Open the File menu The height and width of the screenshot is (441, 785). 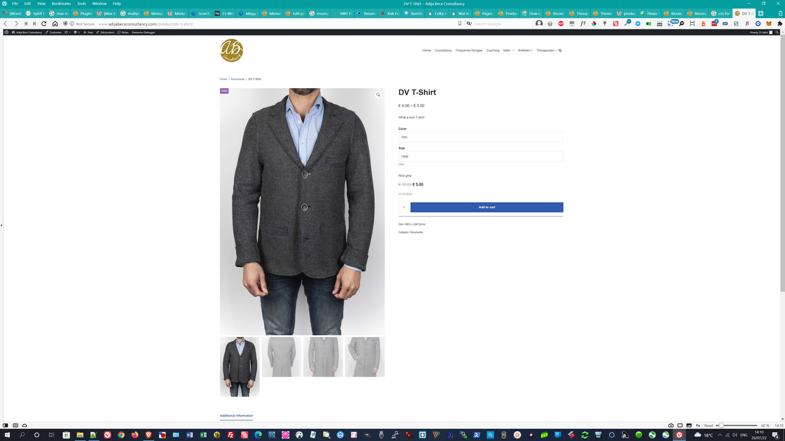pyautogui.click(x=15, y=4)
